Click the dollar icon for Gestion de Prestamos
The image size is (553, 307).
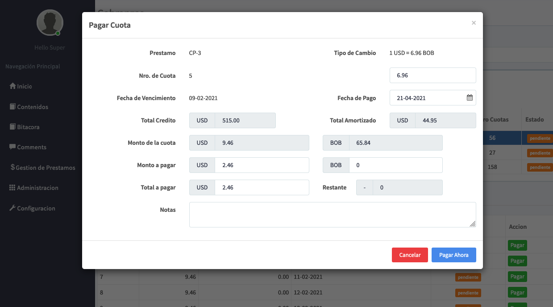click(x=12, y=168)
